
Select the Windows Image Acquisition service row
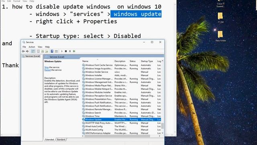click(121, 68)
